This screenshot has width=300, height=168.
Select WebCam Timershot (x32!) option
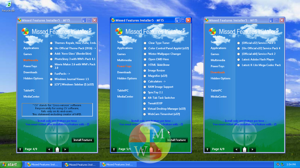click(145, 114)
